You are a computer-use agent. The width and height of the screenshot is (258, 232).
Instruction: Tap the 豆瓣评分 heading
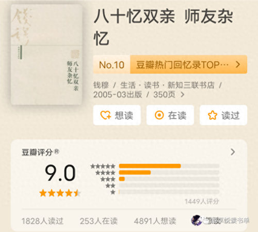[40, 152]
